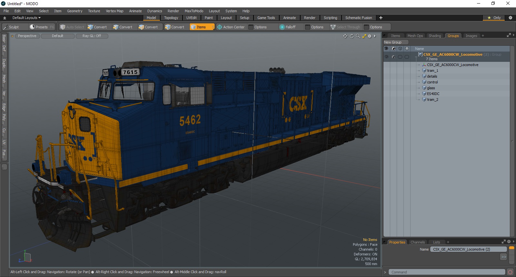Click the Name input field
This screenshot has width=516, height=277.
(468, 249)
